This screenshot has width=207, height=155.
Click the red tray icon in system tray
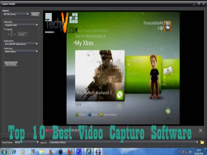point(183,152)
